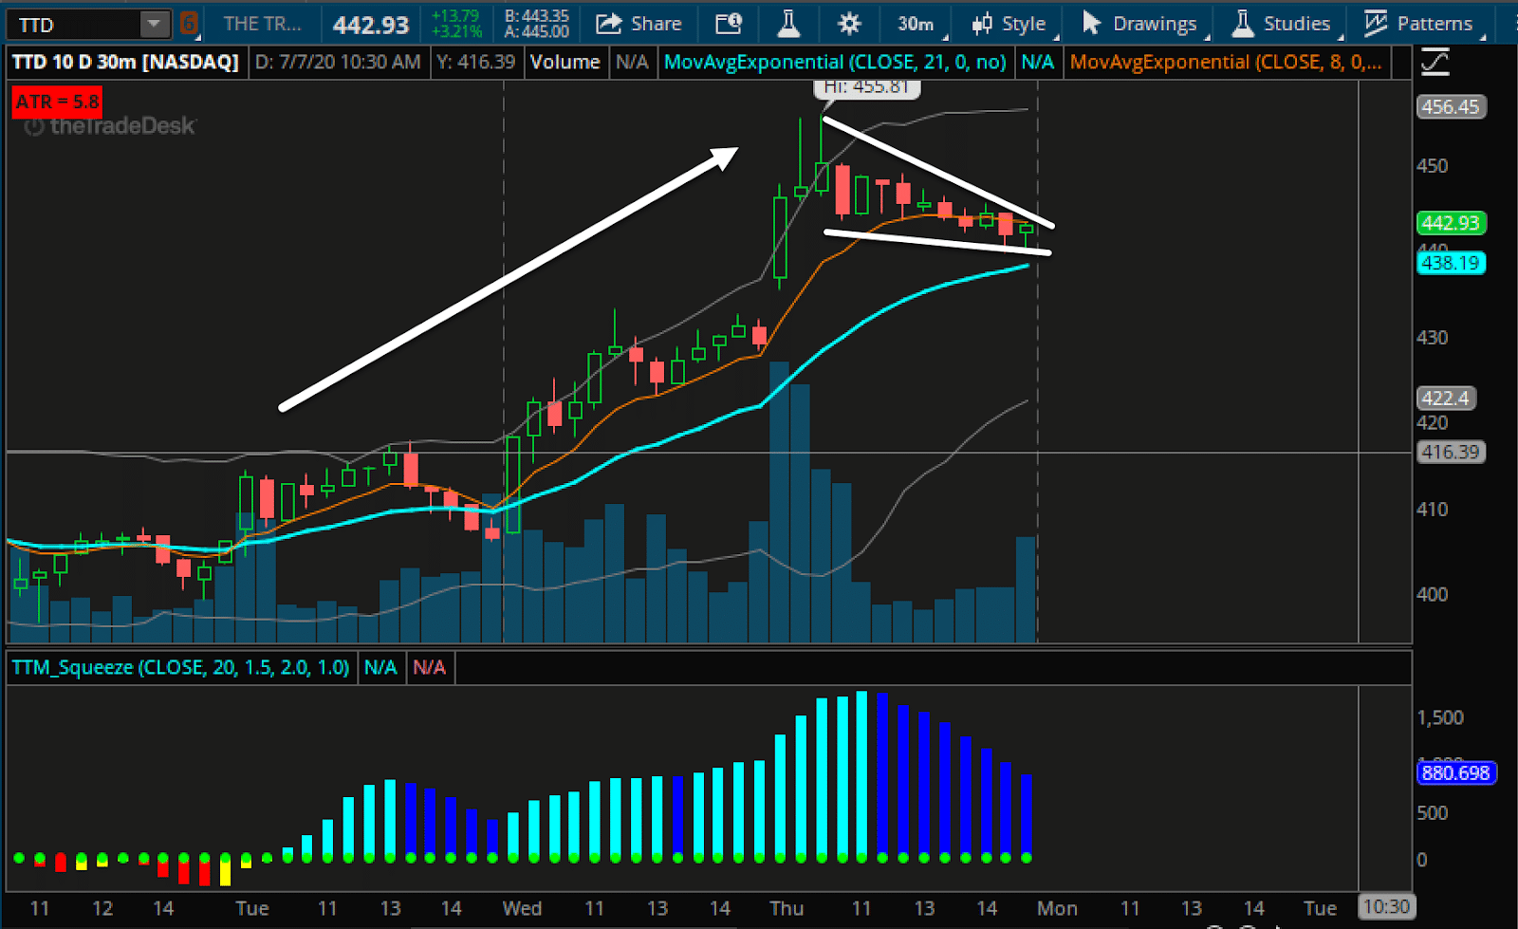Viewport: 1518px width, 929px height.
Task: Click the chart info/notes icon next to Share
Action: (729, 24)
